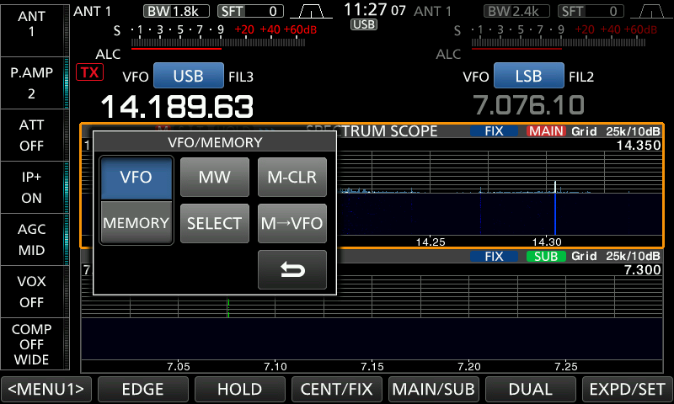Toggle the ATT OFF attenuator setting
The height and width of the screenshot is (404, 674).
click(32, 135)
